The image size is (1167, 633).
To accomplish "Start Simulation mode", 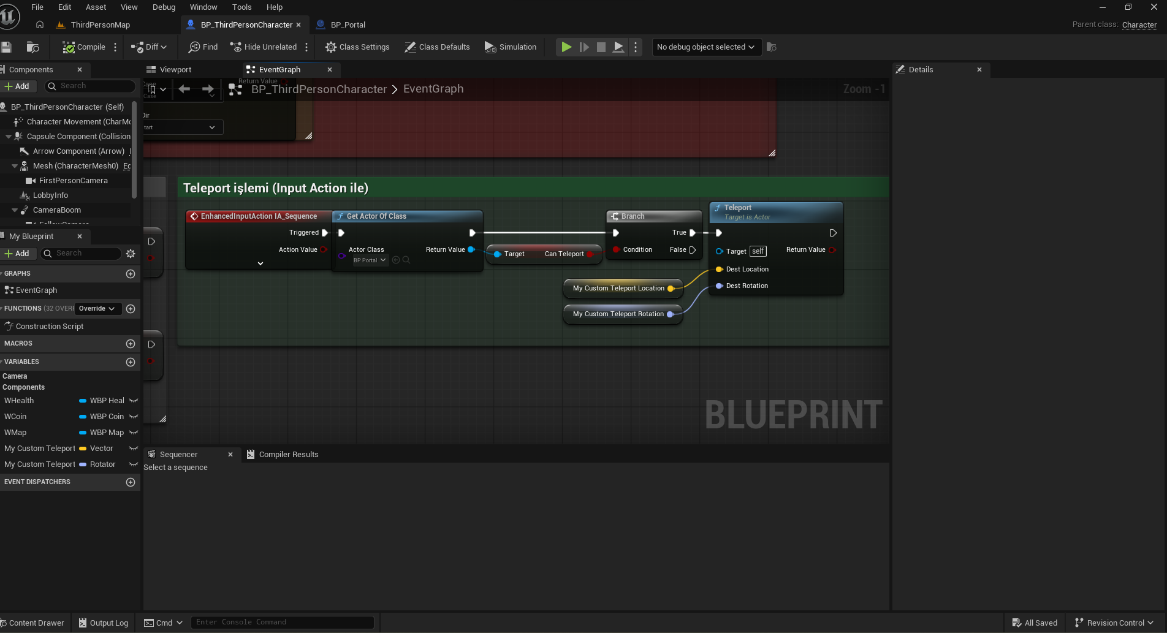I will [511, 47].
